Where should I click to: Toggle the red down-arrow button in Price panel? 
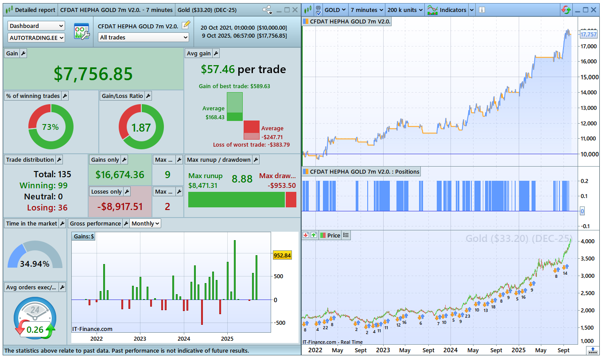(x=306, y=235)
